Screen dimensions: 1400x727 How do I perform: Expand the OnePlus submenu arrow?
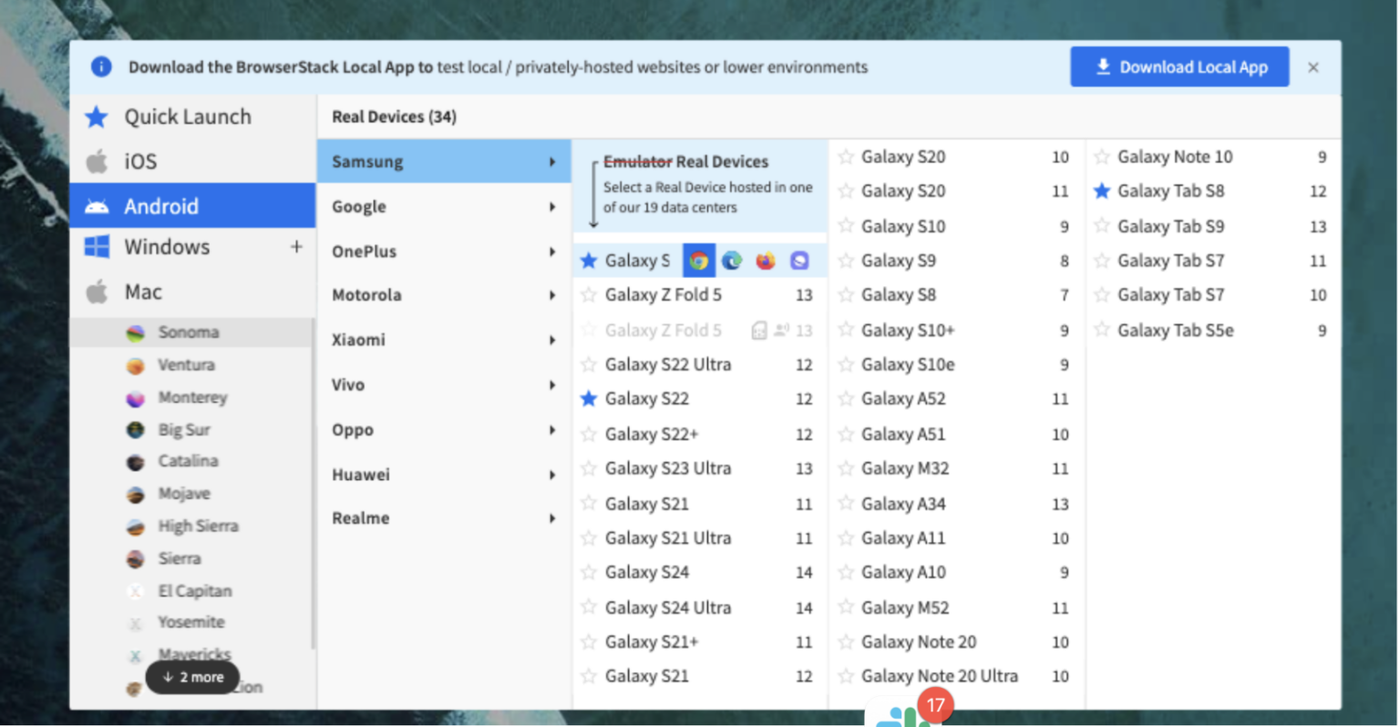pos(552,251)
